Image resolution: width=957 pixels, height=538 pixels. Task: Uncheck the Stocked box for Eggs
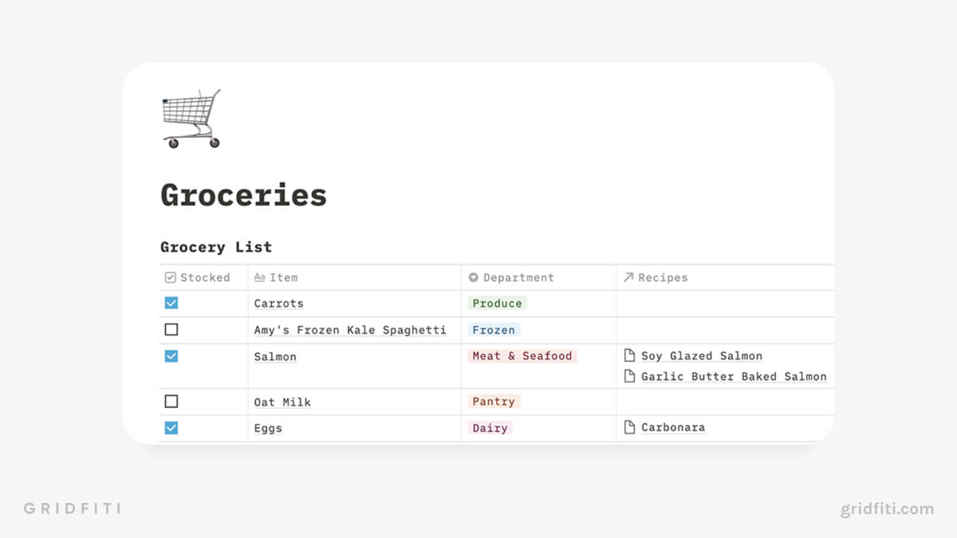(171, 428)
